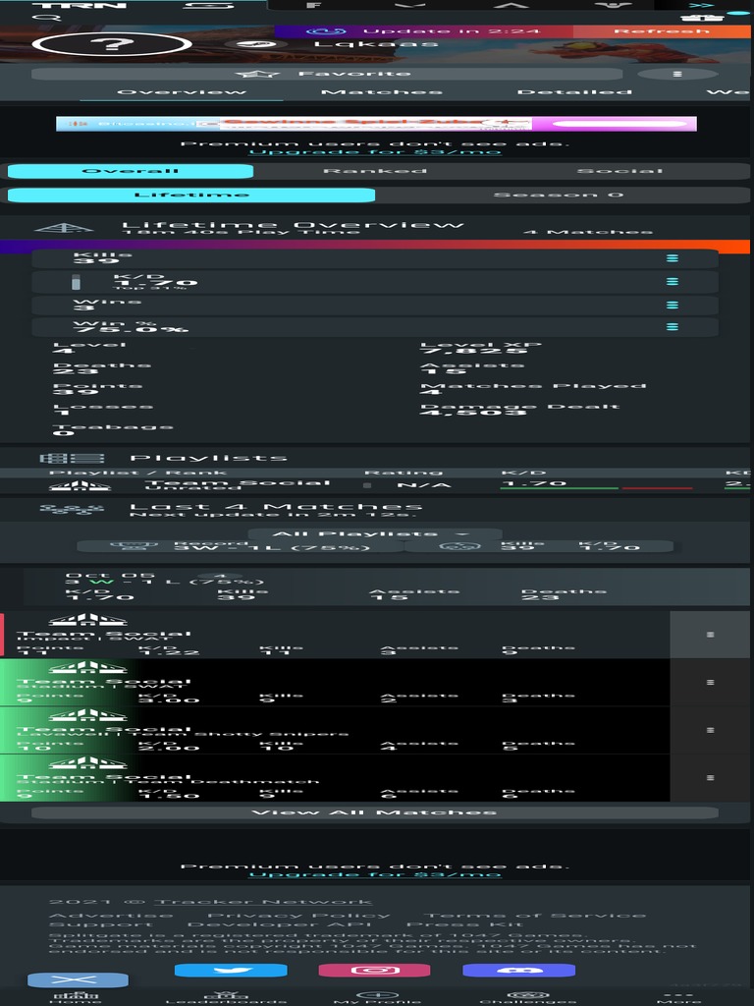Open the Win % stat menu icon
The width and height of the screenshot is (754, 1006).
673,327
